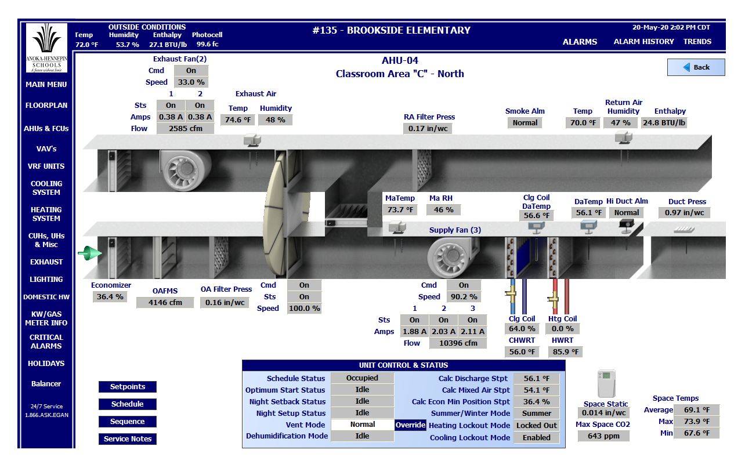745x464 pixels.
Task: Click the Supply Fan speed 90.2 % value
Action: click(x=464, y=297)
